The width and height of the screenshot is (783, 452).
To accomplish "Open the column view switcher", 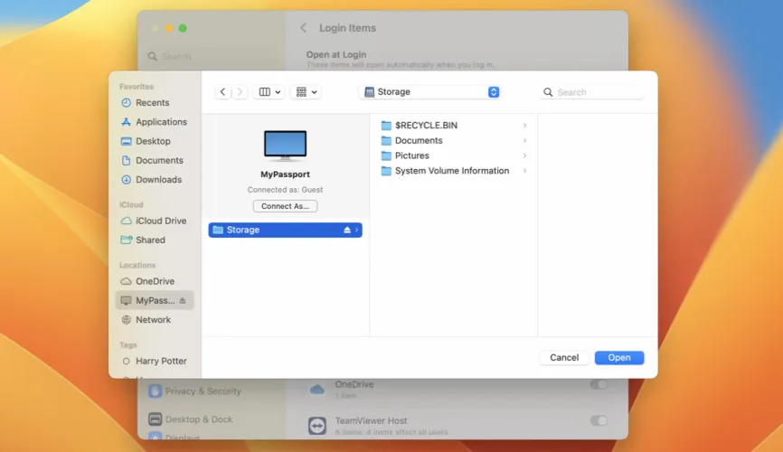I will tap(269, 92).
